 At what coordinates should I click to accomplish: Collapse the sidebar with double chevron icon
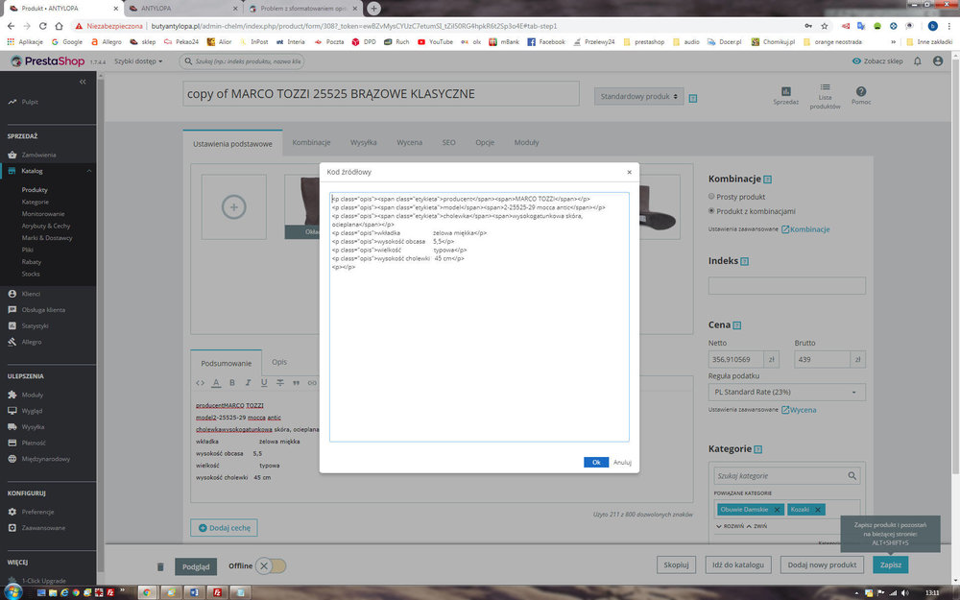click(x=83, y=82)
